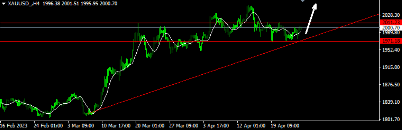This screenshot has height=130, width=402.
Task: Click the 12 Apr 01:00 time label
Action: (x=251, y=126)
